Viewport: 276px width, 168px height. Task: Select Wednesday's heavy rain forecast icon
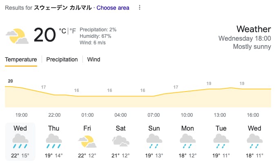click(x=20, y=142)
